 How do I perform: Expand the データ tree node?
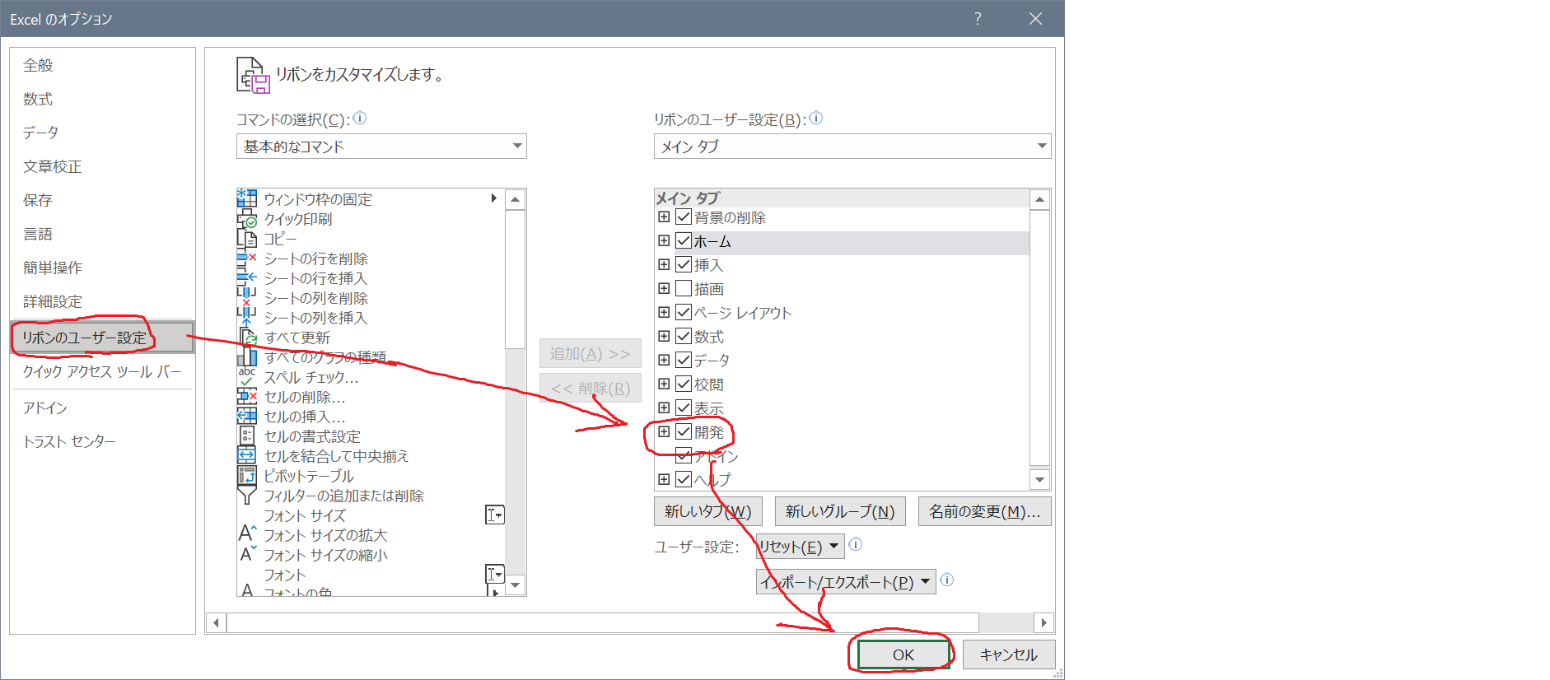click(x=664, y=361)
